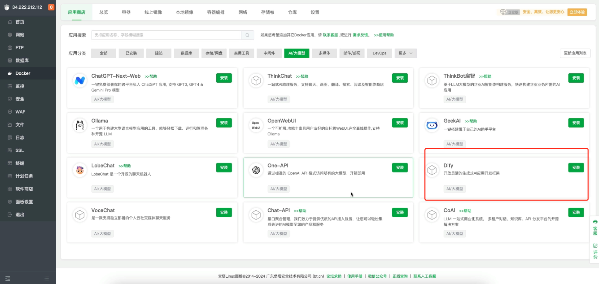Click the Ollama llama logo icon
Screen dimensions: 599x284
[80, 126]
